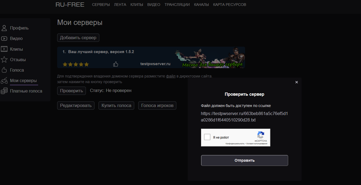This screenshot has height=185, width=361.
Task: Click the "Проверить" button
Action: pos(71,91)
